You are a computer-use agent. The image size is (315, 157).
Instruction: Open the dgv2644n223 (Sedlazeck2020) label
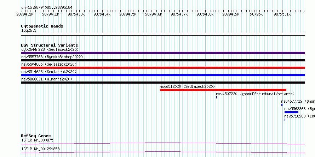(50, 49)
